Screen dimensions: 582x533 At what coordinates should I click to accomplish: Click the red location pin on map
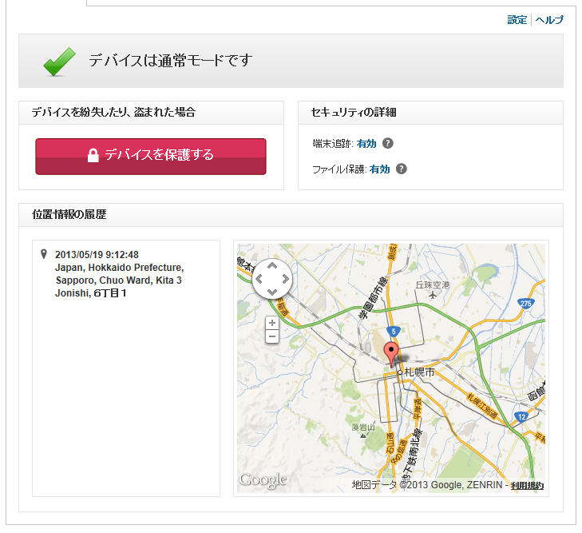pyautogui.click(x=391, y=354)
